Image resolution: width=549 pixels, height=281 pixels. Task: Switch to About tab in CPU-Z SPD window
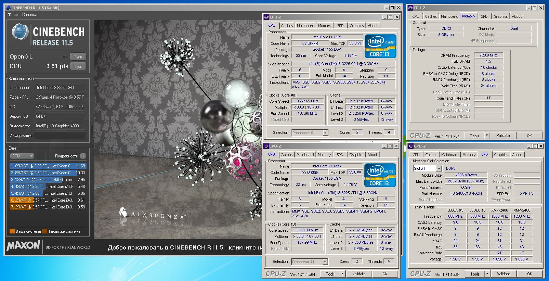pyautogui.click(x=517, y=155)
